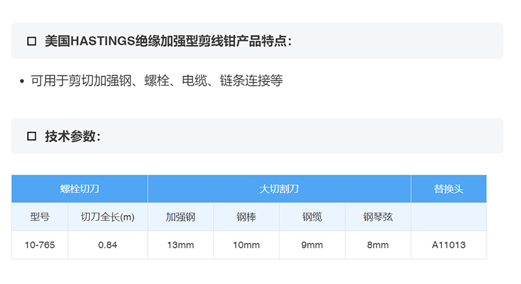This screenshot has height=284, width=521.
Task: Click the 钢棒 column label
Action: coord(246,217)
